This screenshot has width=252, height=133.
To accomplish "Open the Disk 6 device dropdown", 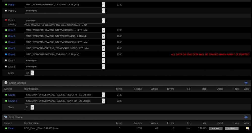I will pos(65,54).
